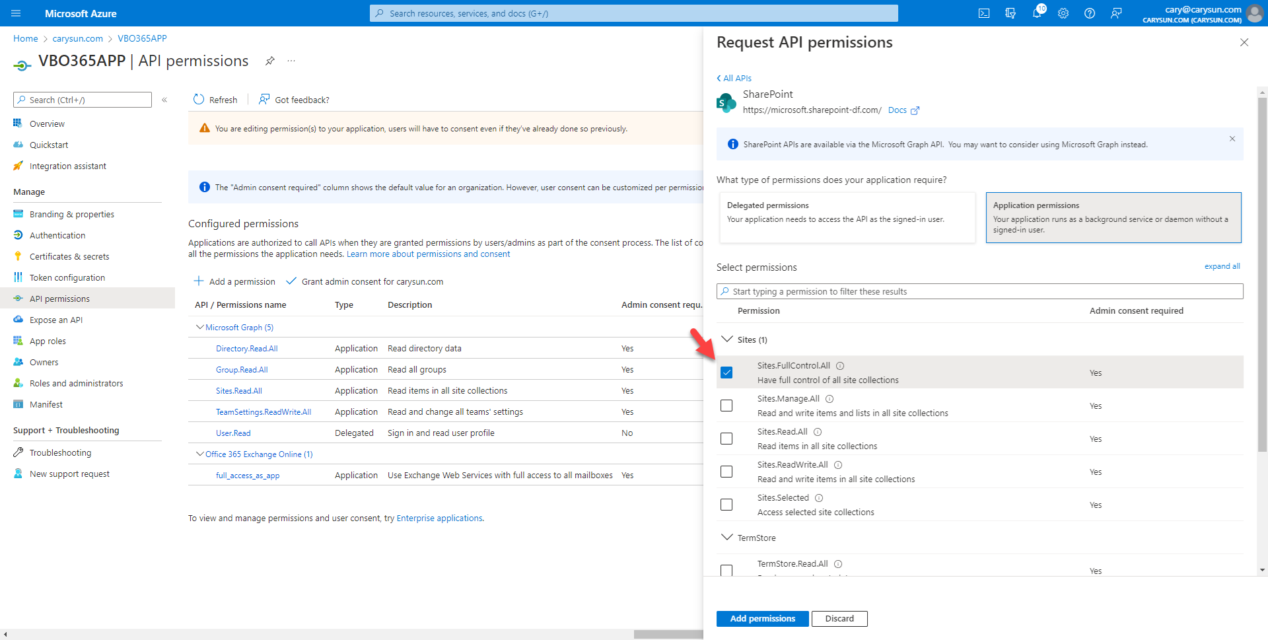This screenshot has height=640, width=1268.
Task: Select the Delegated permissions option
Action: [x=847, y=217]
